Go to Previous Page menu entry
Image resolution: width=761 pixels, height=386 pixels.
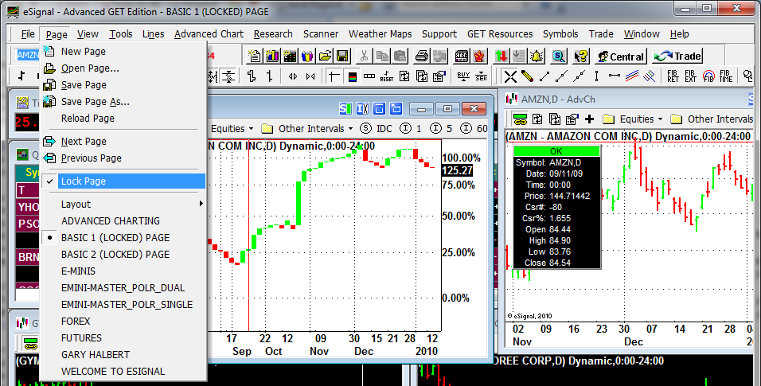pos(123,158)
